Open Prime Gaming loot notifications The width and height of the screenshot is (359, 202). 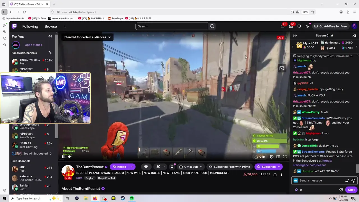pos(283,26)
